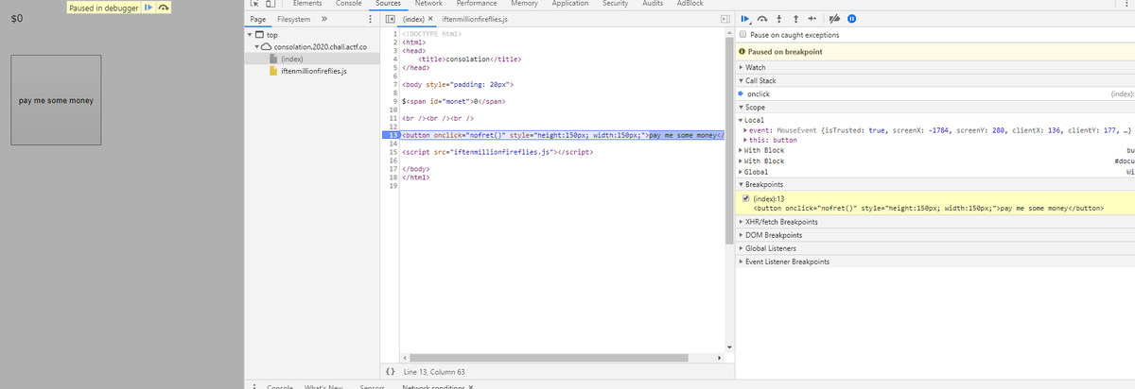1135x389 pixels.
Task: Click the 'pay me some money' page button
Action: pyautogui.click(x=56, y=100)
